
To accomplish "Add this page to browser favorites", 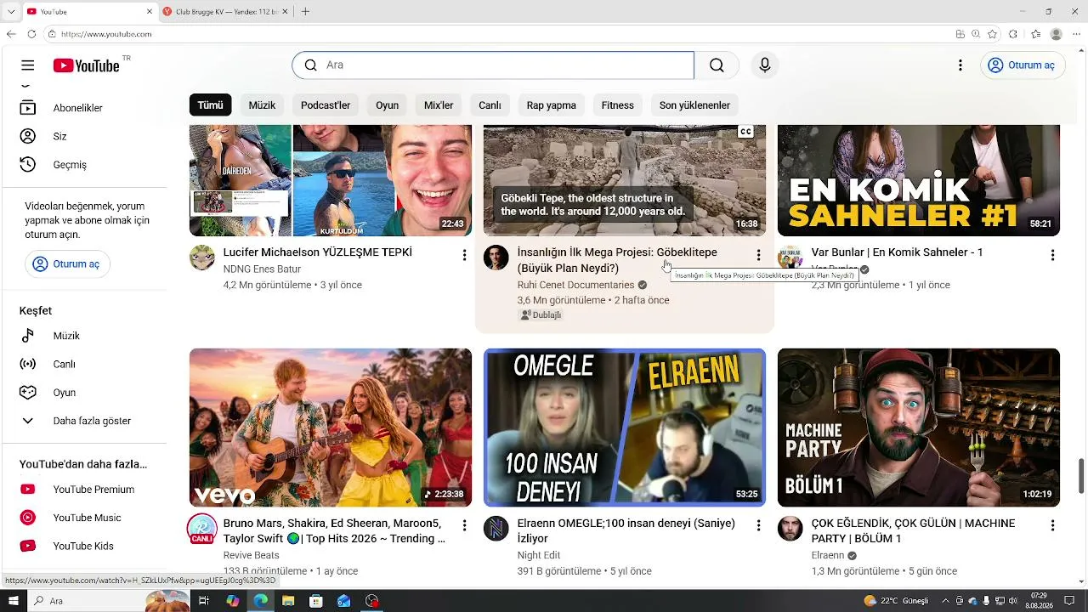I will pos(992,34).
